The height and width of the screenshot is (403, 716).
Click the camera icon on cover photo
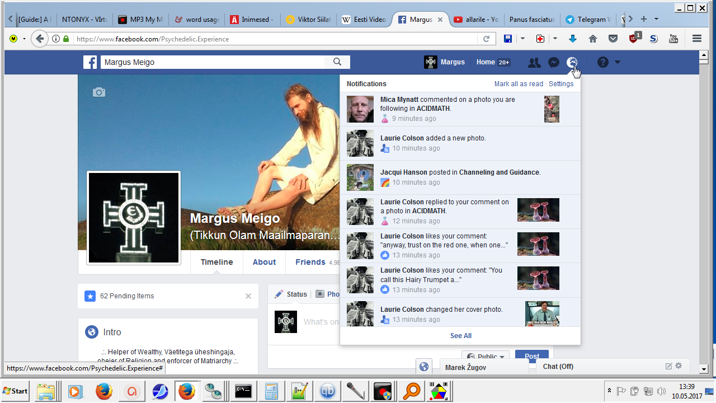point(99,92)
